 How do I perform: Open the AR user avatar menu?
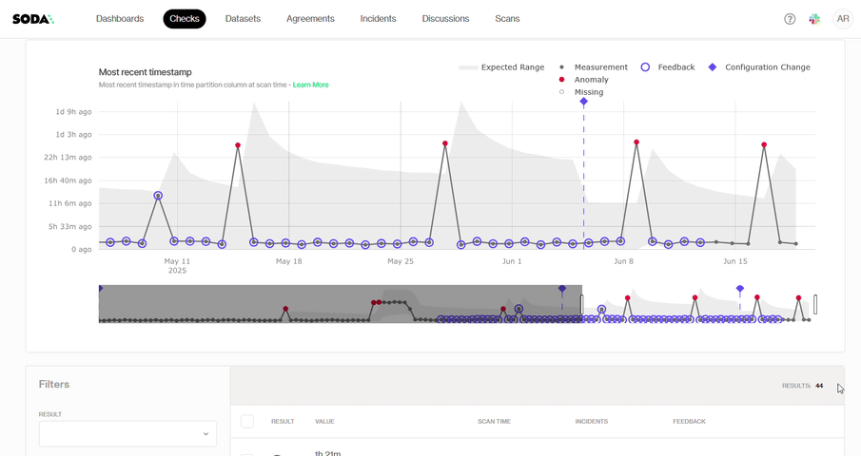tap(843, 19)
